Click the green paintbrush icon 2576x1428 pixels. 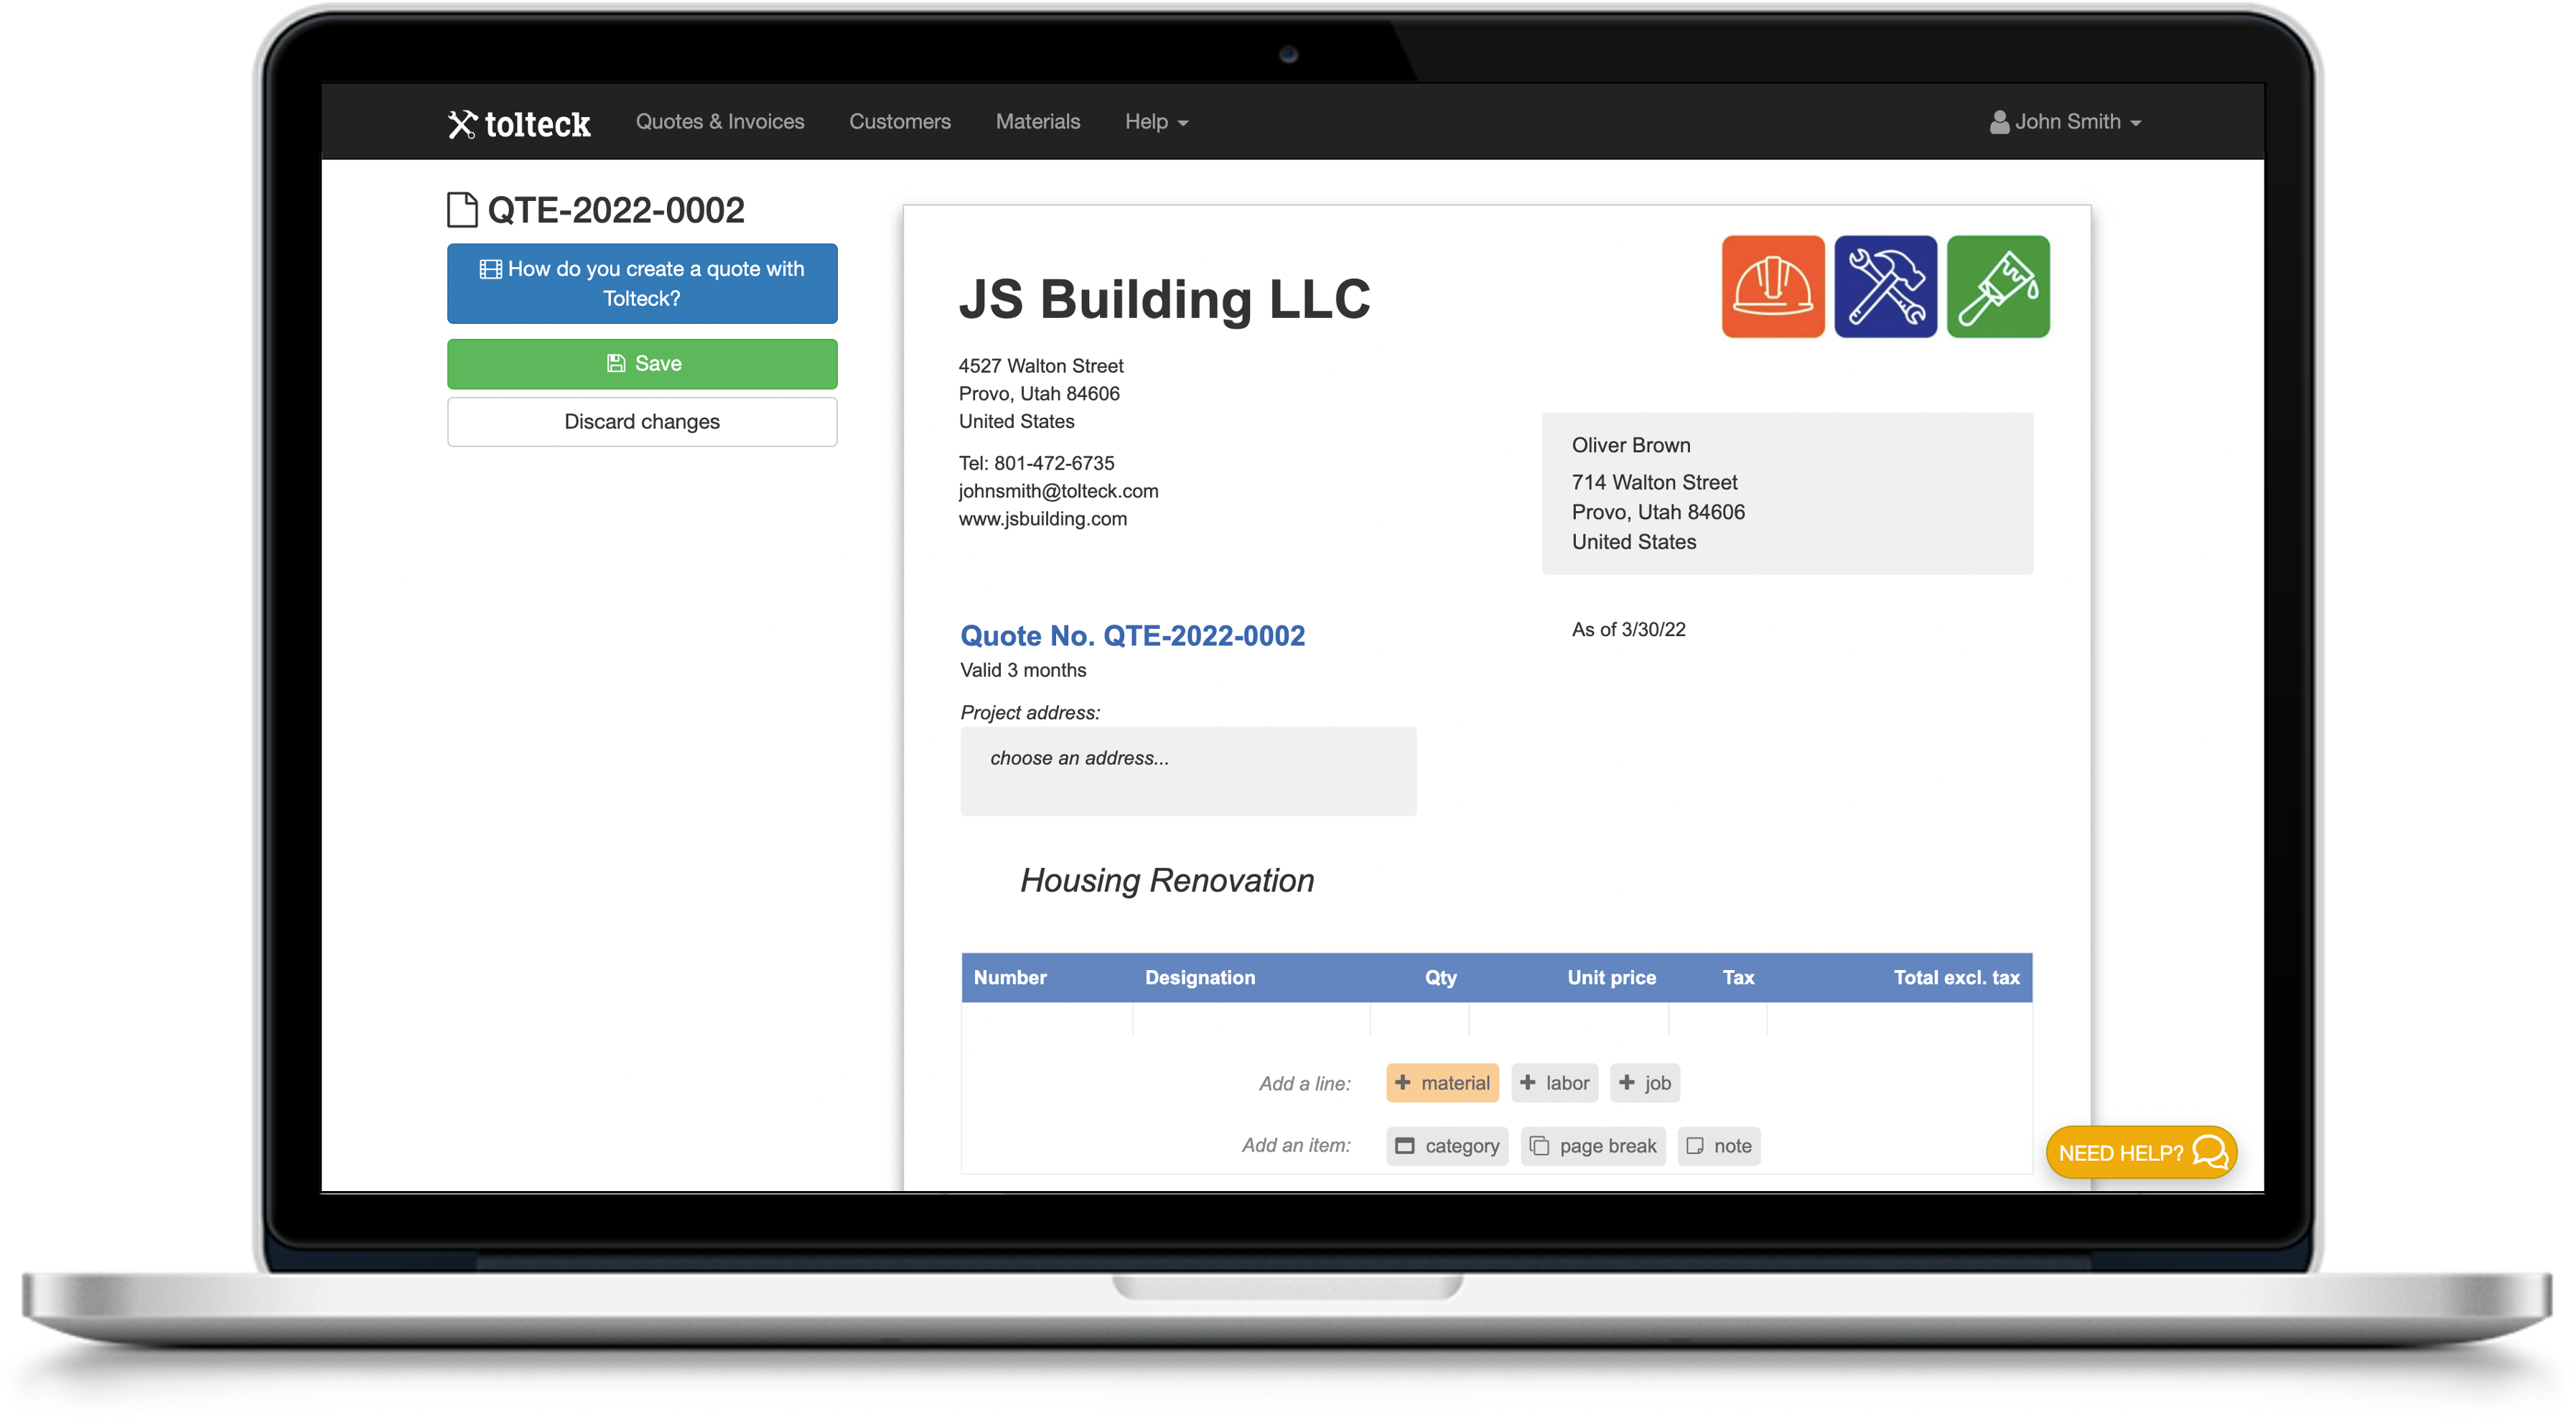1998,286
